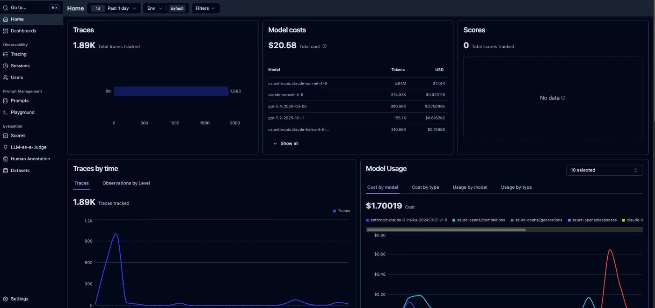Switch to Observations by Level tab
Screen dimensions: 655x308
pyautogui.click(x=126, y=183)
